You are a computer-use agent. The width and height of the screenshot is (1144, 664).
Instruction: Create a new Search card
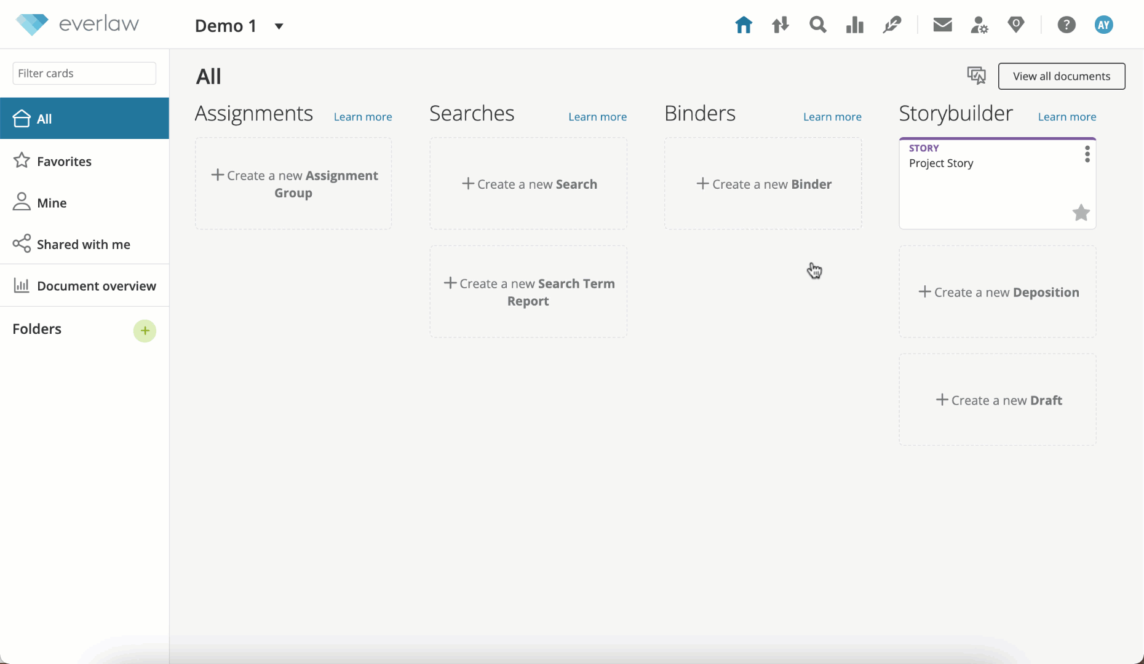point(528,184)
